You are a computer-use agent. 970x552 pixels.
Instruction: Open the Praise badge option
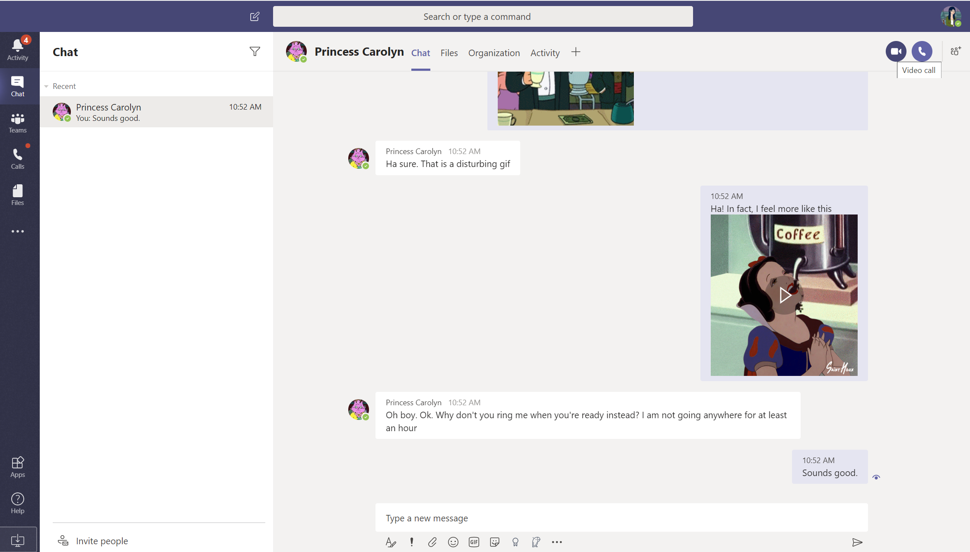point(515,542)
